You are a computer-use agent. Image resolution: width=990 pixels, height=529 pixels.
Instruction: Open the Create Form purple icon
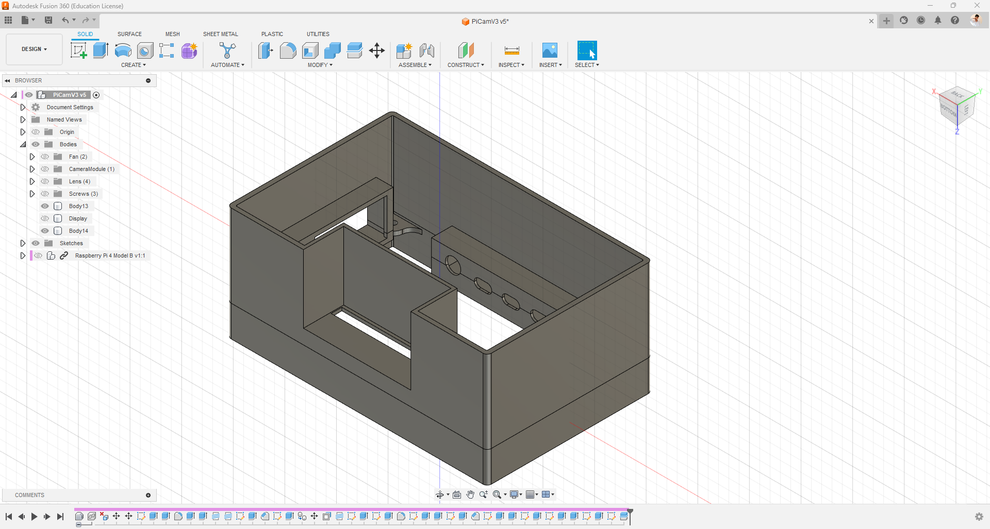tap(189, 50)
